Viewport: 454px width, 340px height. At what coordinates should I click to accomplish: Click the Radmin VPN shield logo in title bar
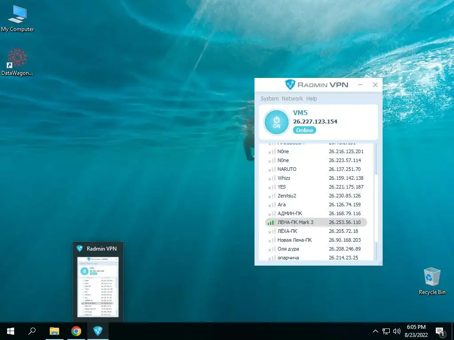(x=290, y=85)
